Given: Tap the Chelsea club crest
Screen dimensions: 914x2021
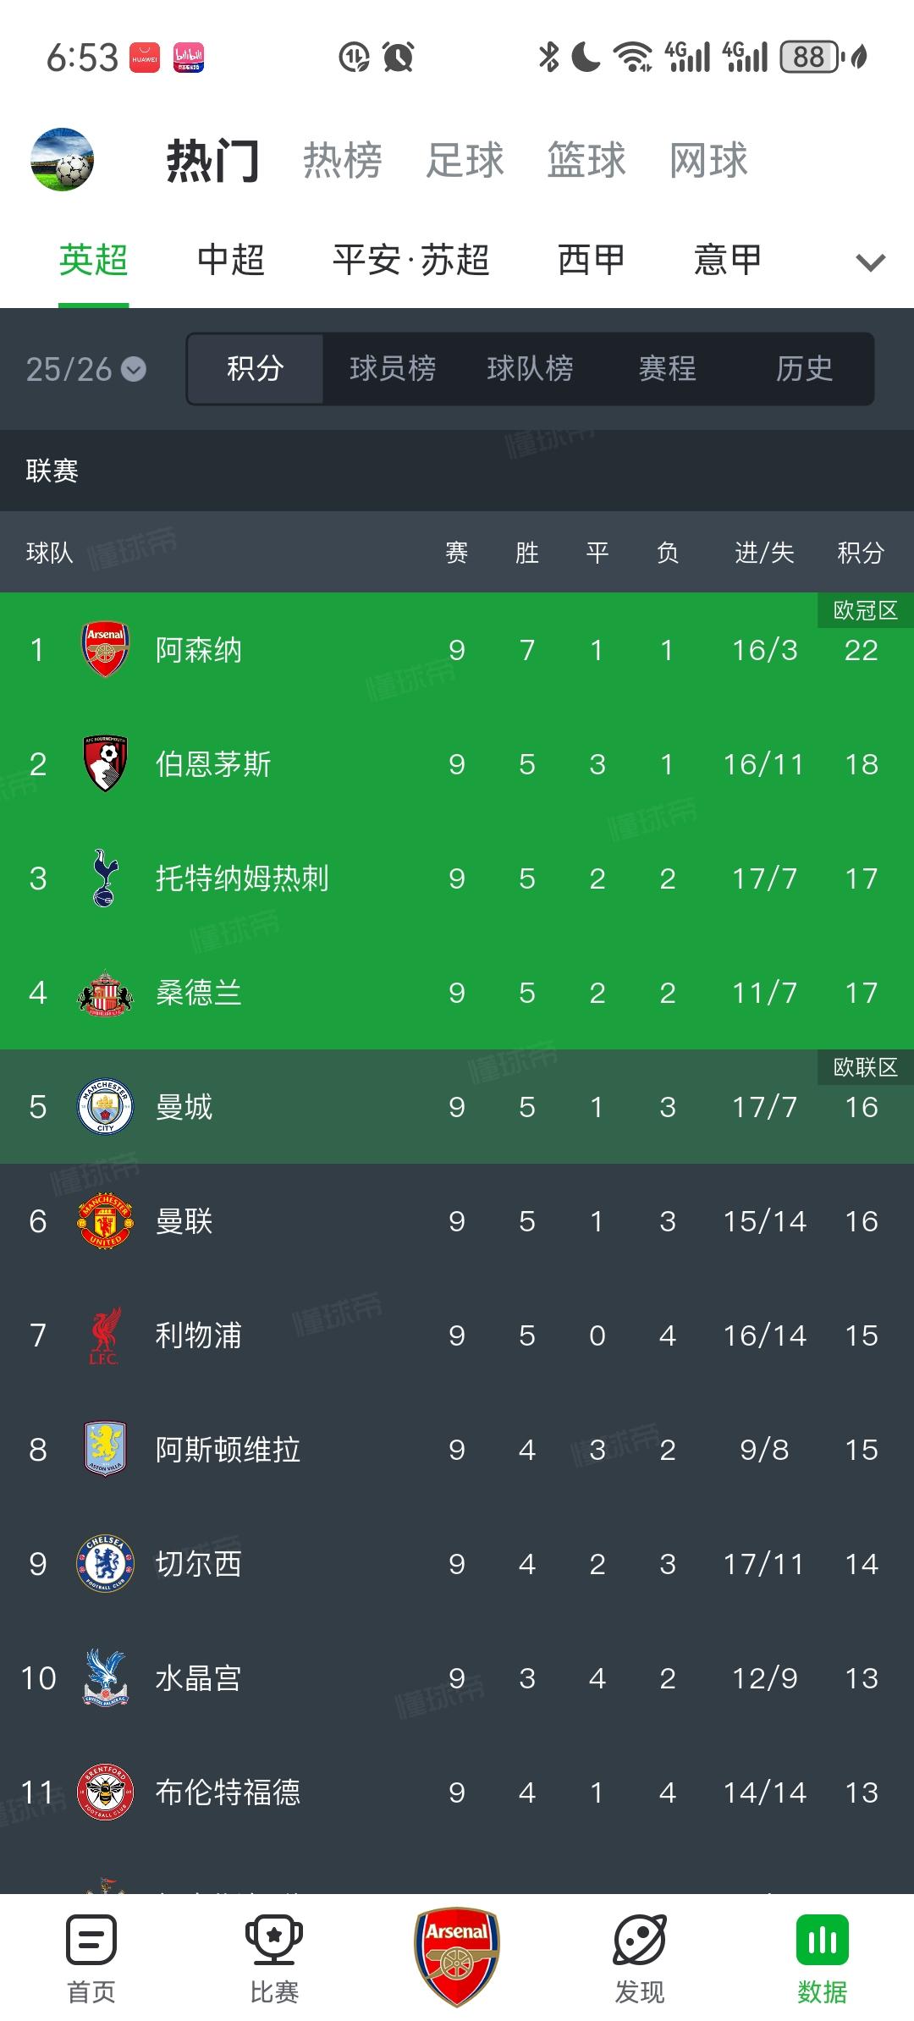Looking at the screenshot, I should coord(105,1564).
